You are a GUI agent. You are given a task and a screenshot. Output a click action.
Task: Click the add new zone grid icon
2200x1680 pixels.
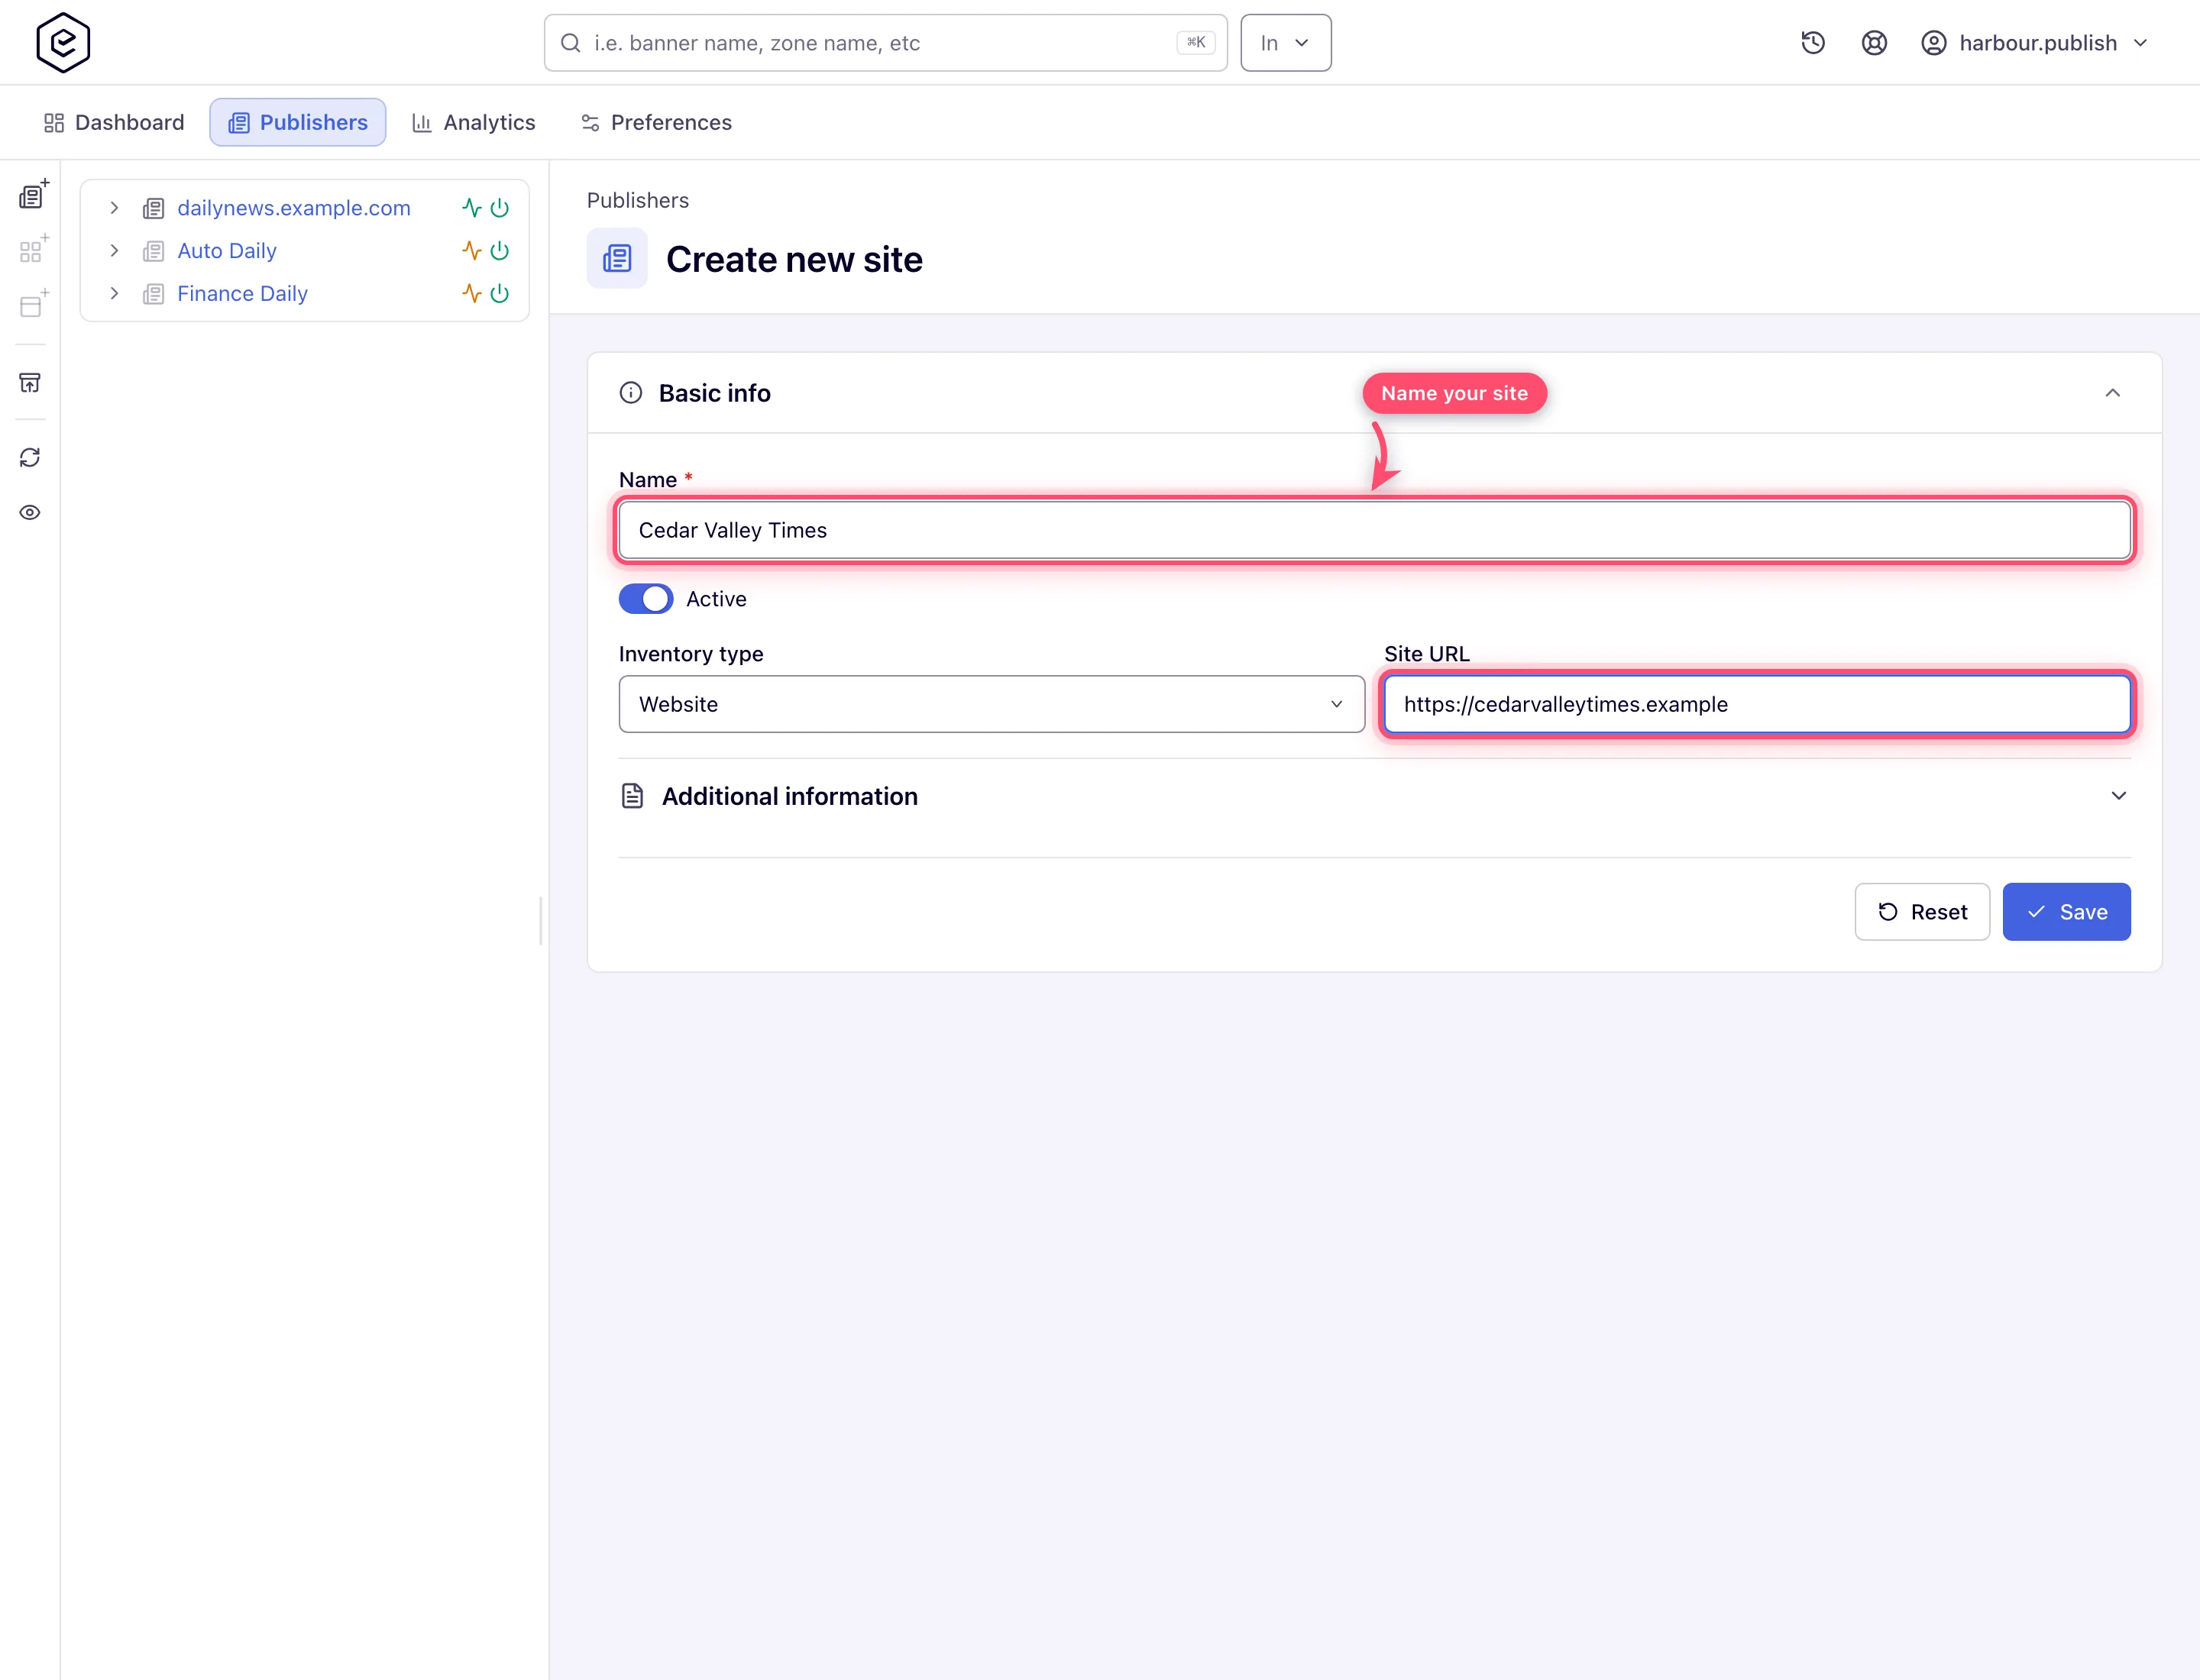(33, 249)
